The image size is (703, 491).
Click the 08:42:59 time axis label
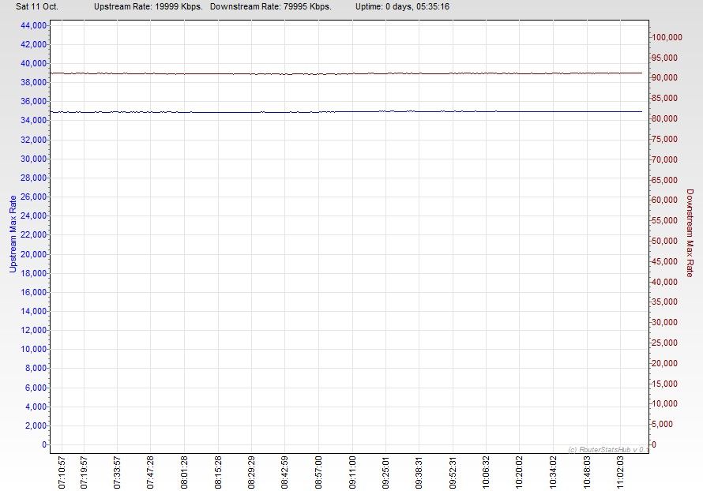click(284, 472)
